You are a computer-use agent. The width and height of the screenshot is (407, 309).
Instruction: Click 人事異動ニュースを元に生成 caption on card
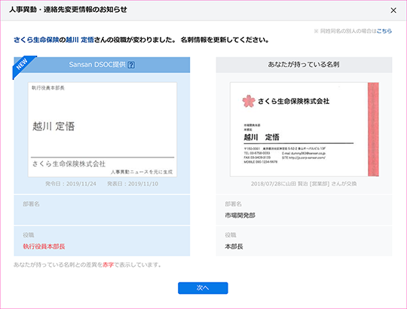[x=142, y=172]
